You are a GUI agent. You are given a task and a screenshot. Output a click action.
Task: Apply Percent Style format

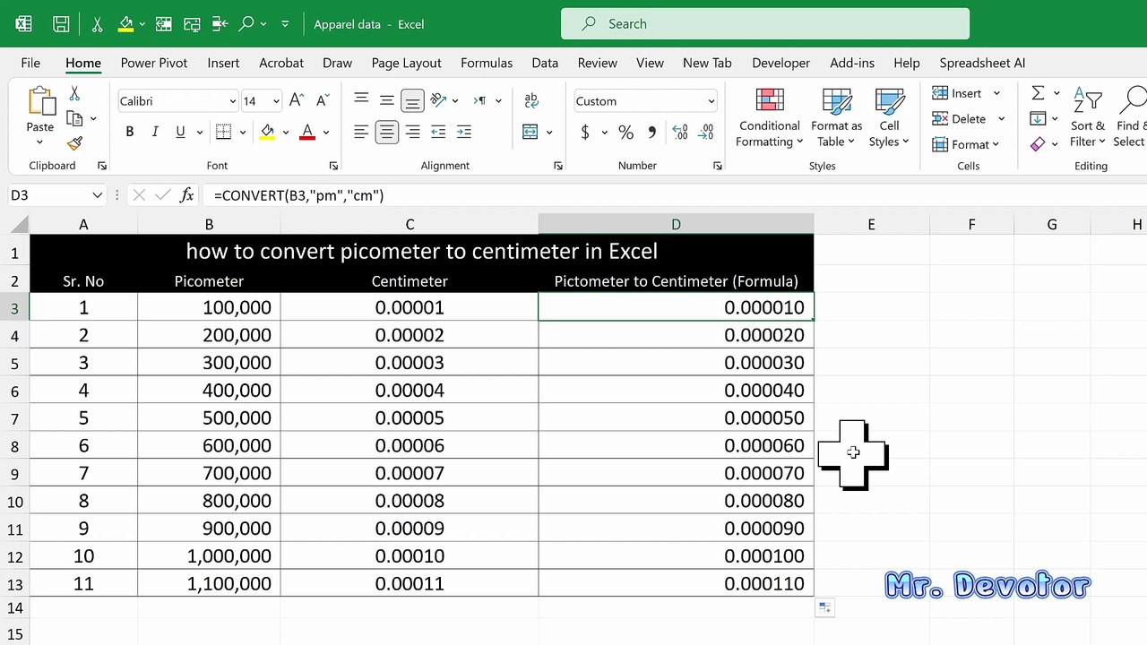pyautogui.click(x=625, y=133)
